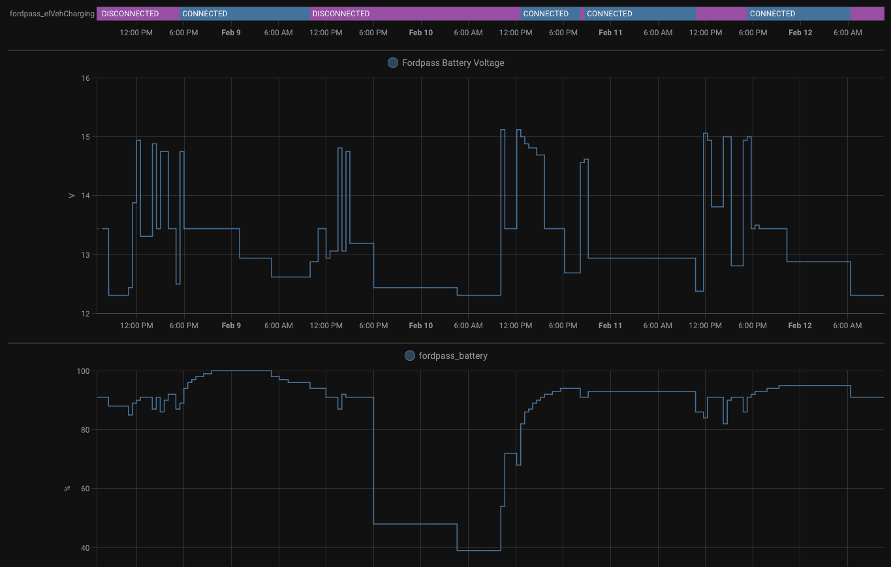Click the fordpass_battery legend text
The height and width of the screenshot is (567, 891).
coord(452,356)
